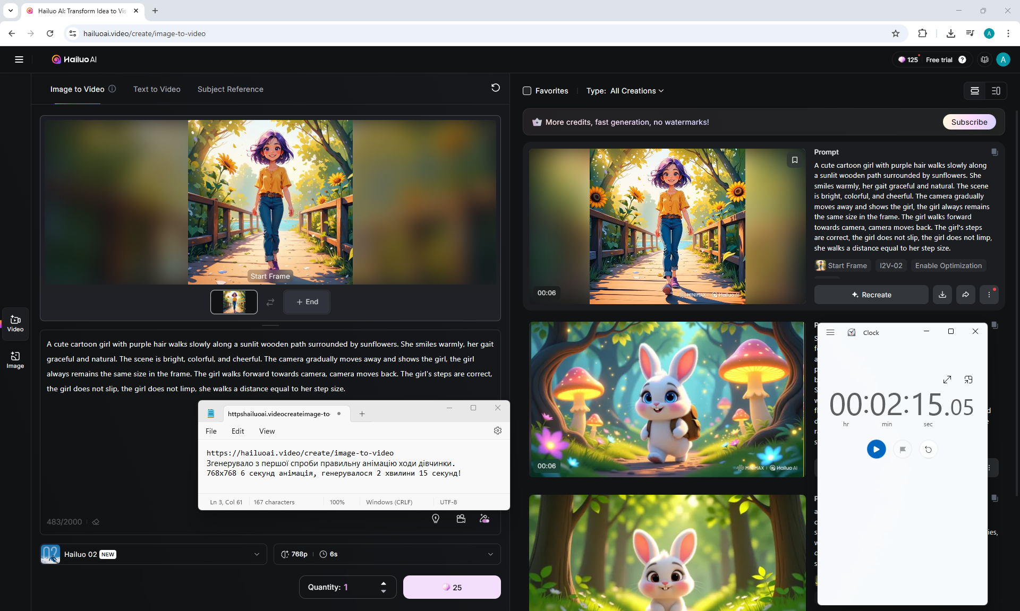
Task: Bookmark the purple-haired girl video
Action: coord(794,160)
